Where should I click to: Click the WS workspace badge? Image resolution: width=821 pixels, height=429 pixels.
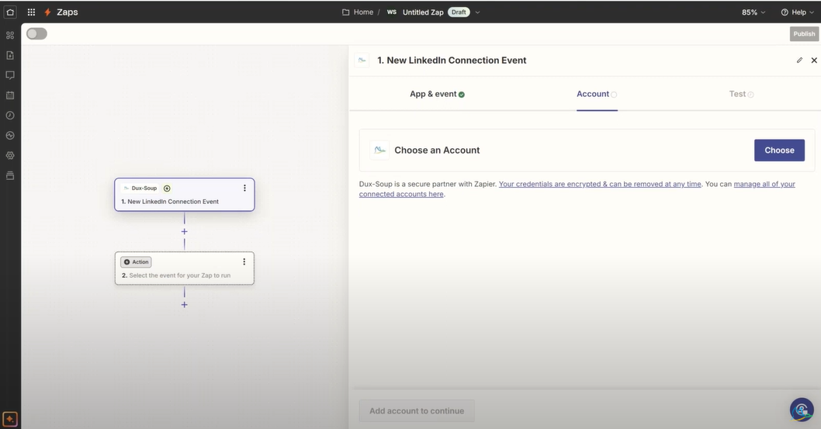click(392, 12)
